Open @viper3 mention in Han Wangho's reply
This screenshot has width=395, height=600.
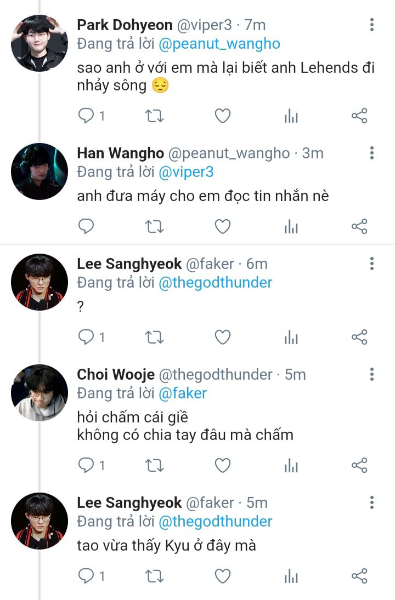[x=185, y=172]
